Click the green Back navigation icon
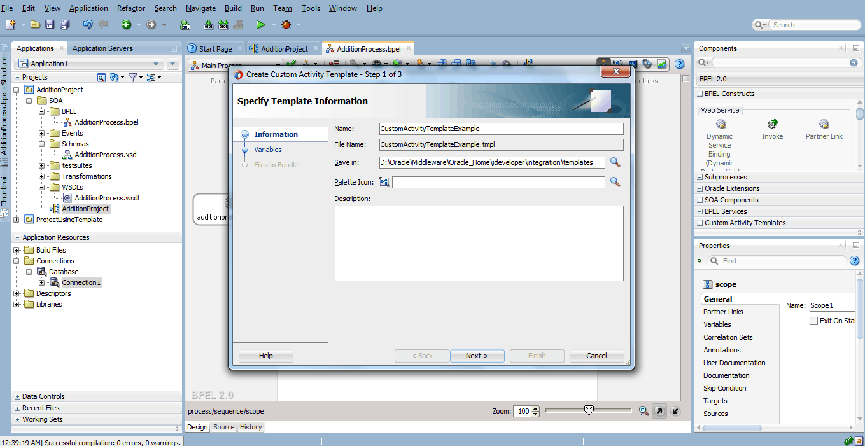 click(x=127, y=25)
